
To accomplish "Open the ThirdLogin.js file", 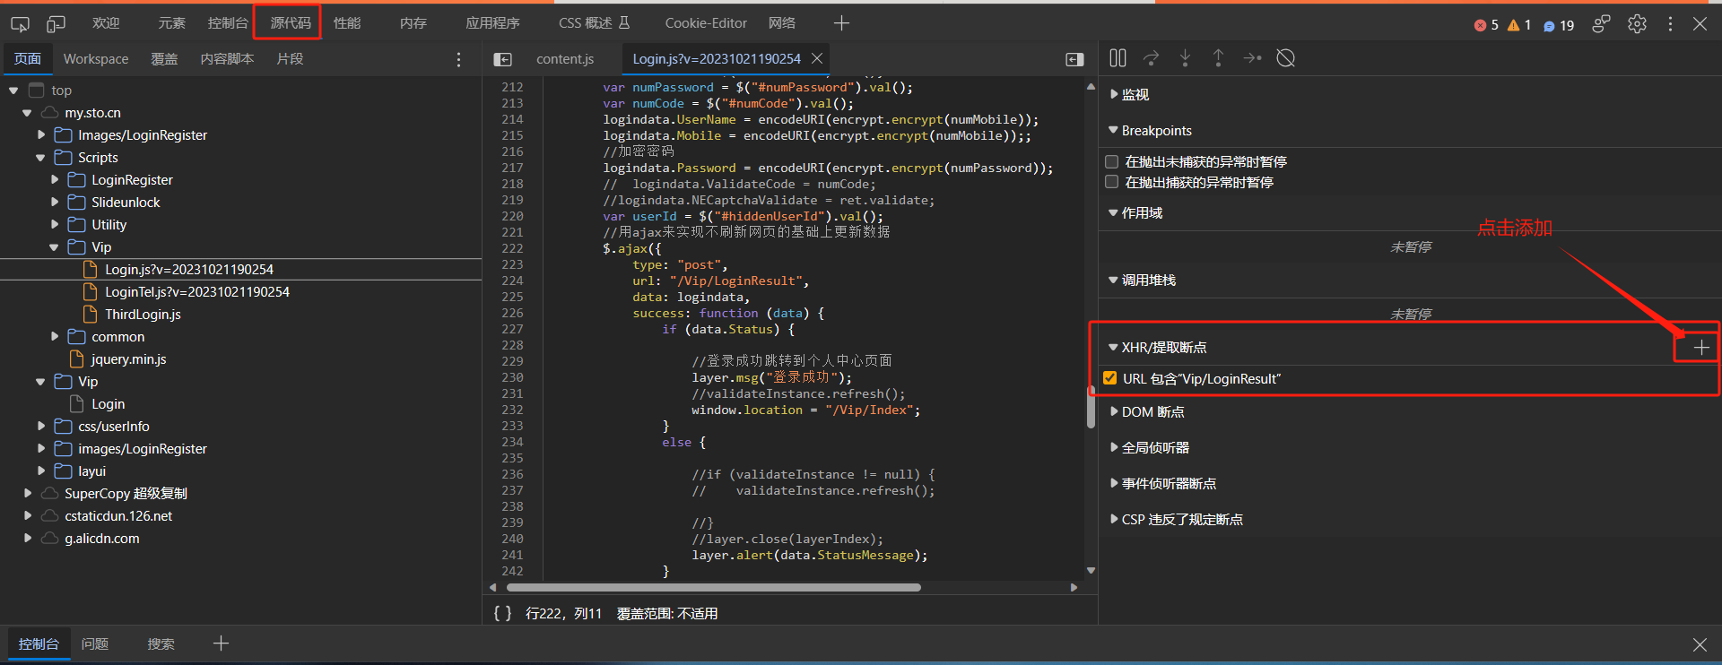I will 143,315.
